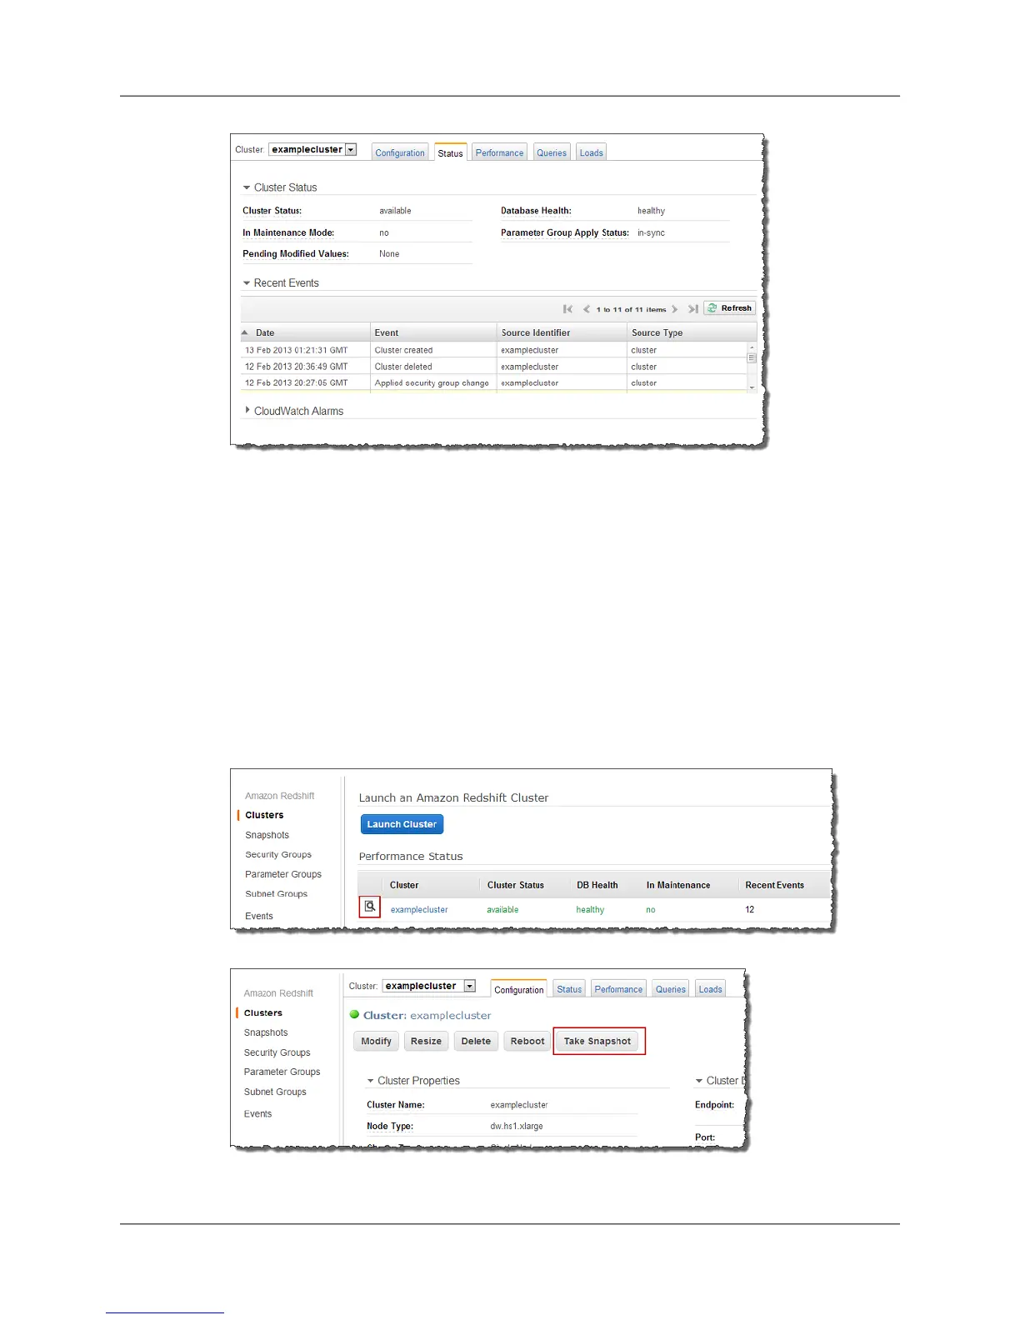The height and width of the screenshot is (1320, 1020).
Task: Click the In Maintenance column header
Action: tap(678, 885)
